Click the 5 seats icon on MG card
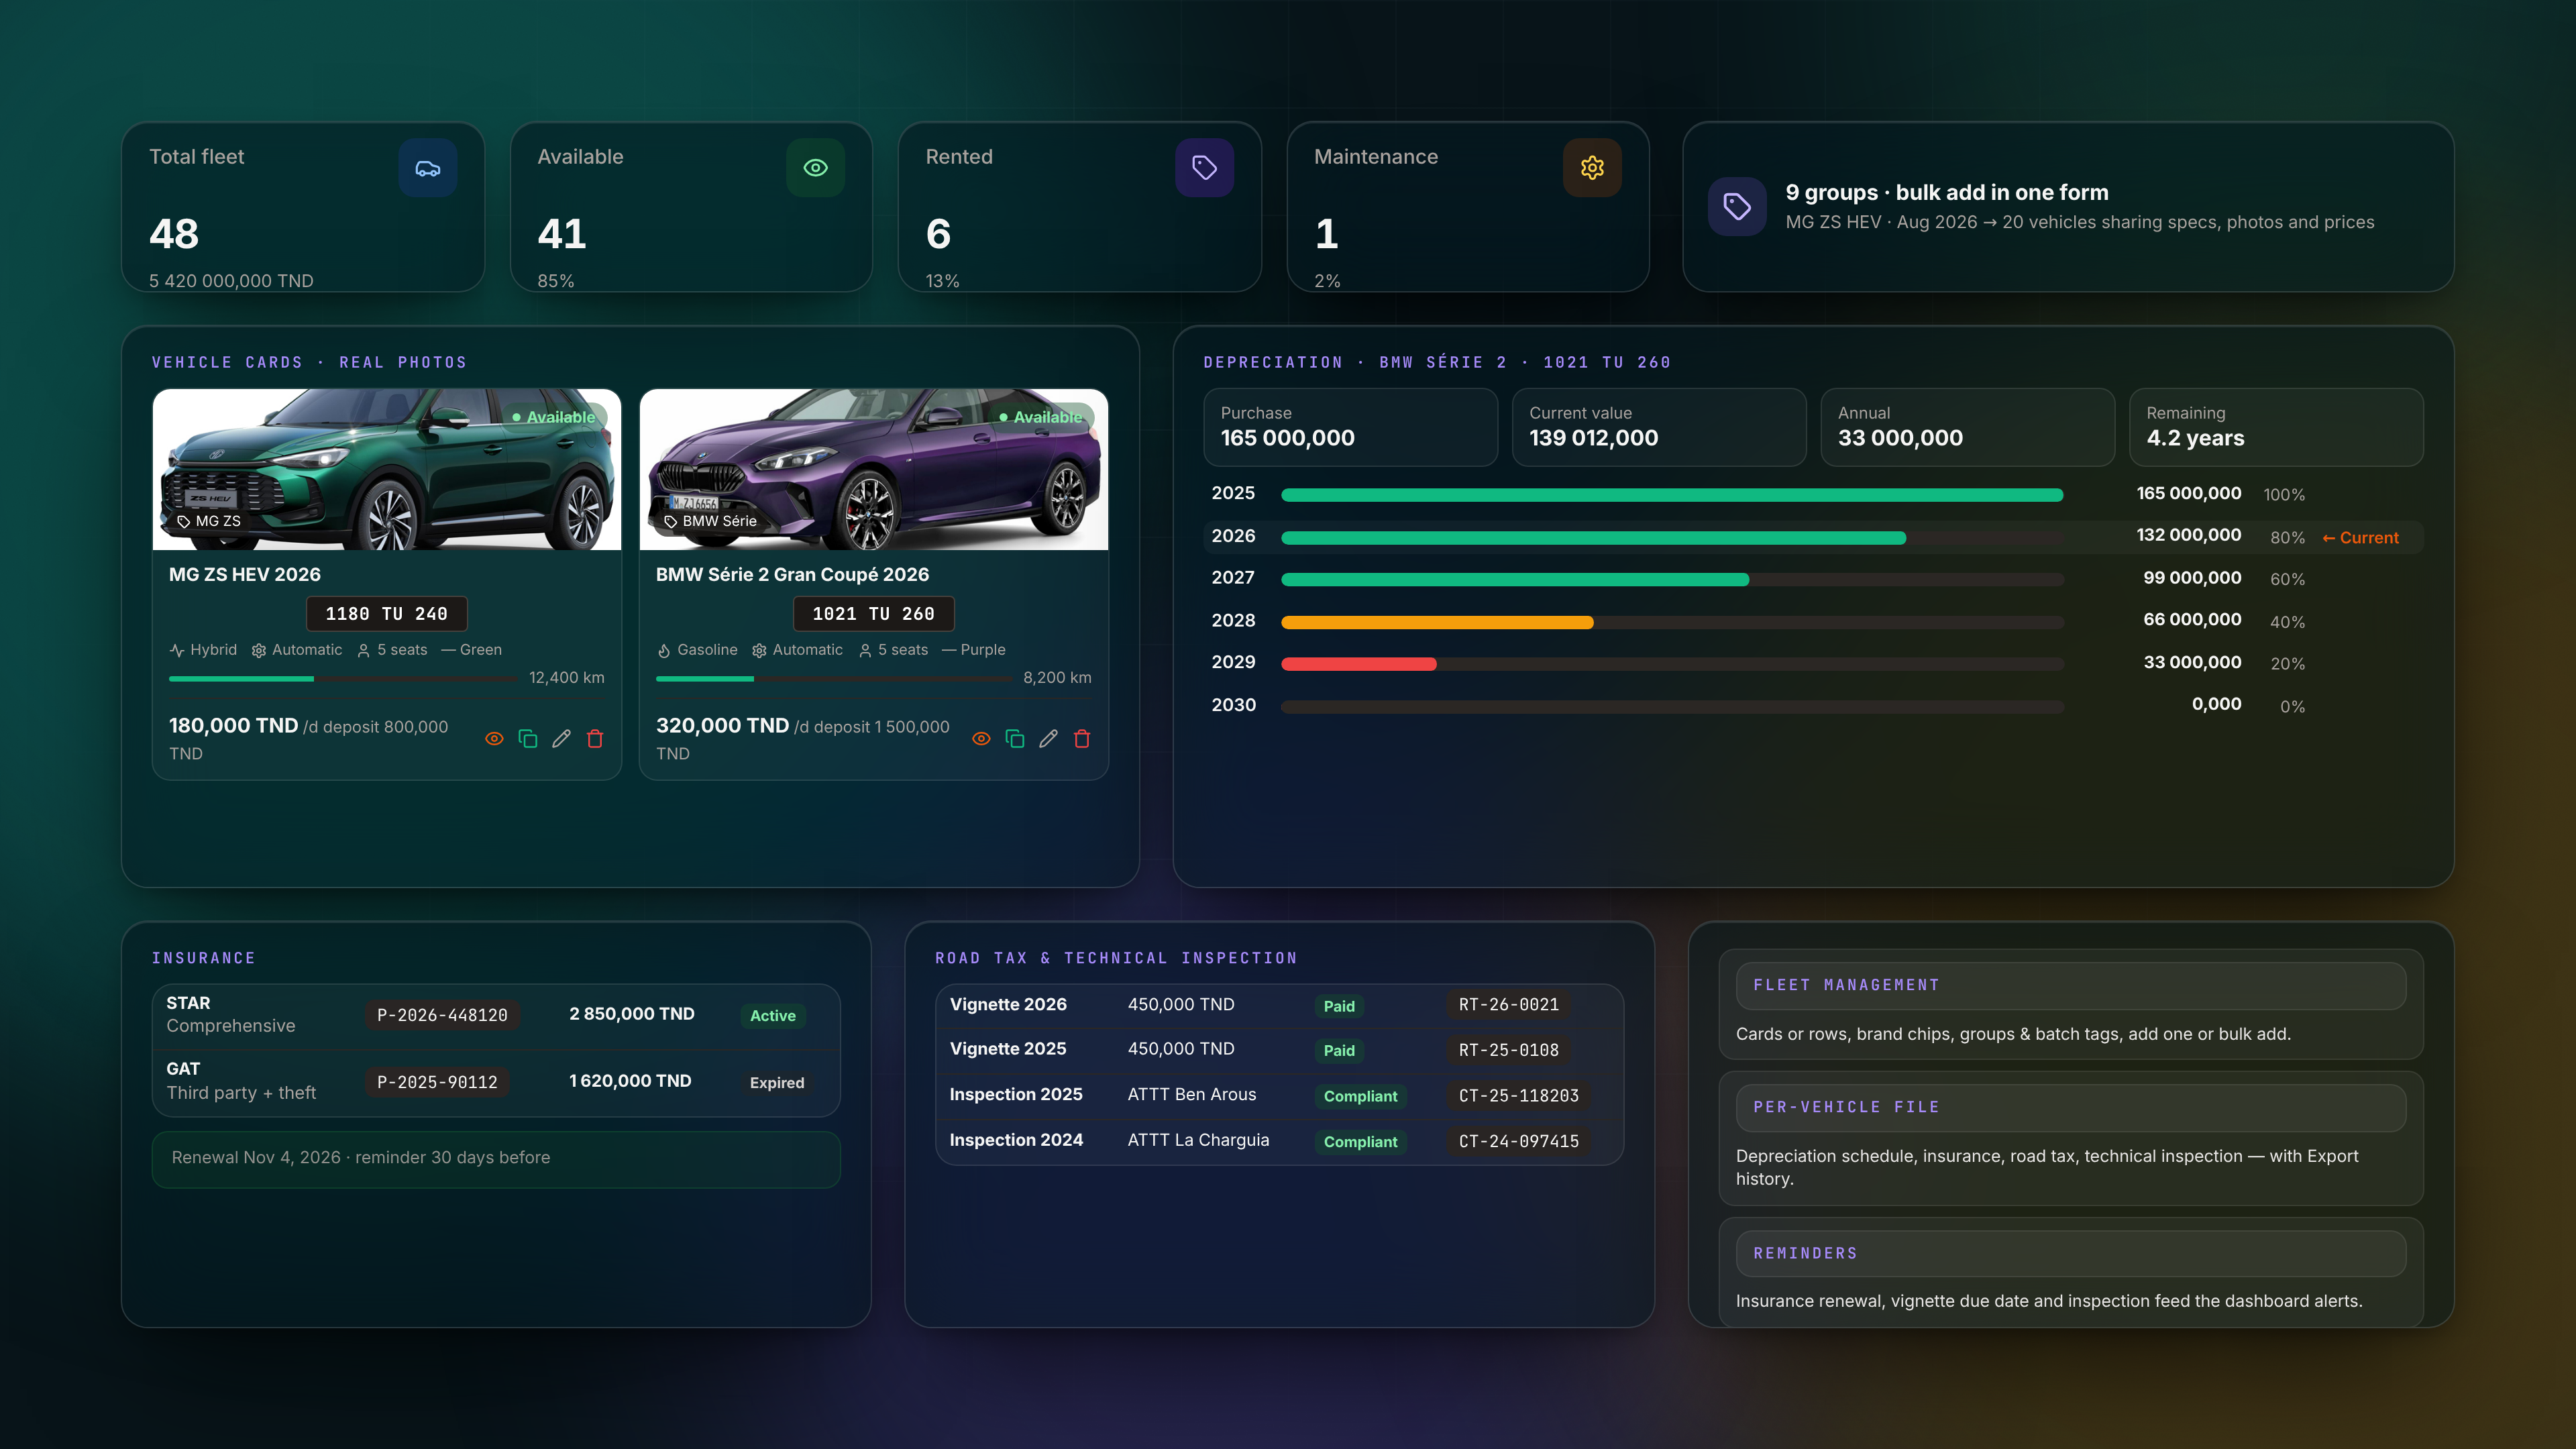This screenshot has height=1449, width=2576. coord(364,650)
